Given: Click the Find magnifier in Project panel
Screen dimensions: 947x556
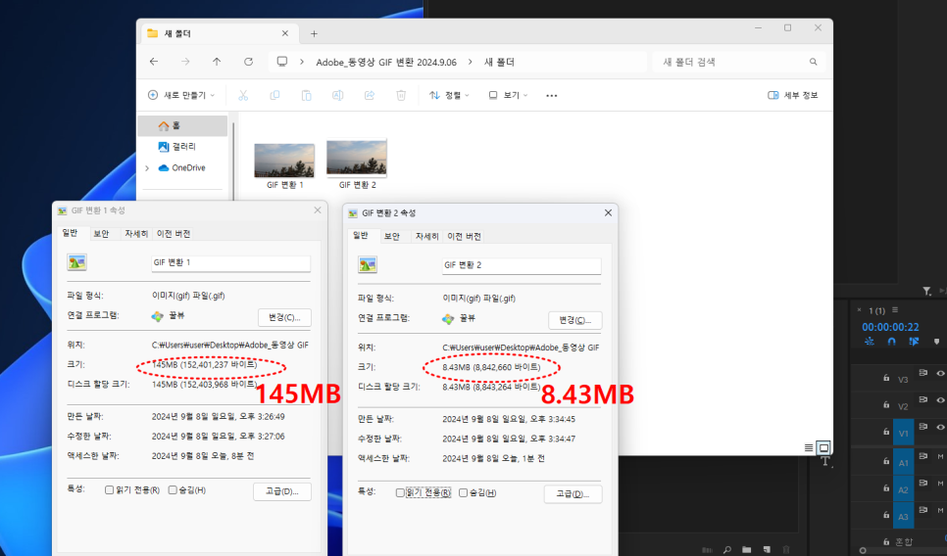Looking at the screenshot, I should point(727,550).
